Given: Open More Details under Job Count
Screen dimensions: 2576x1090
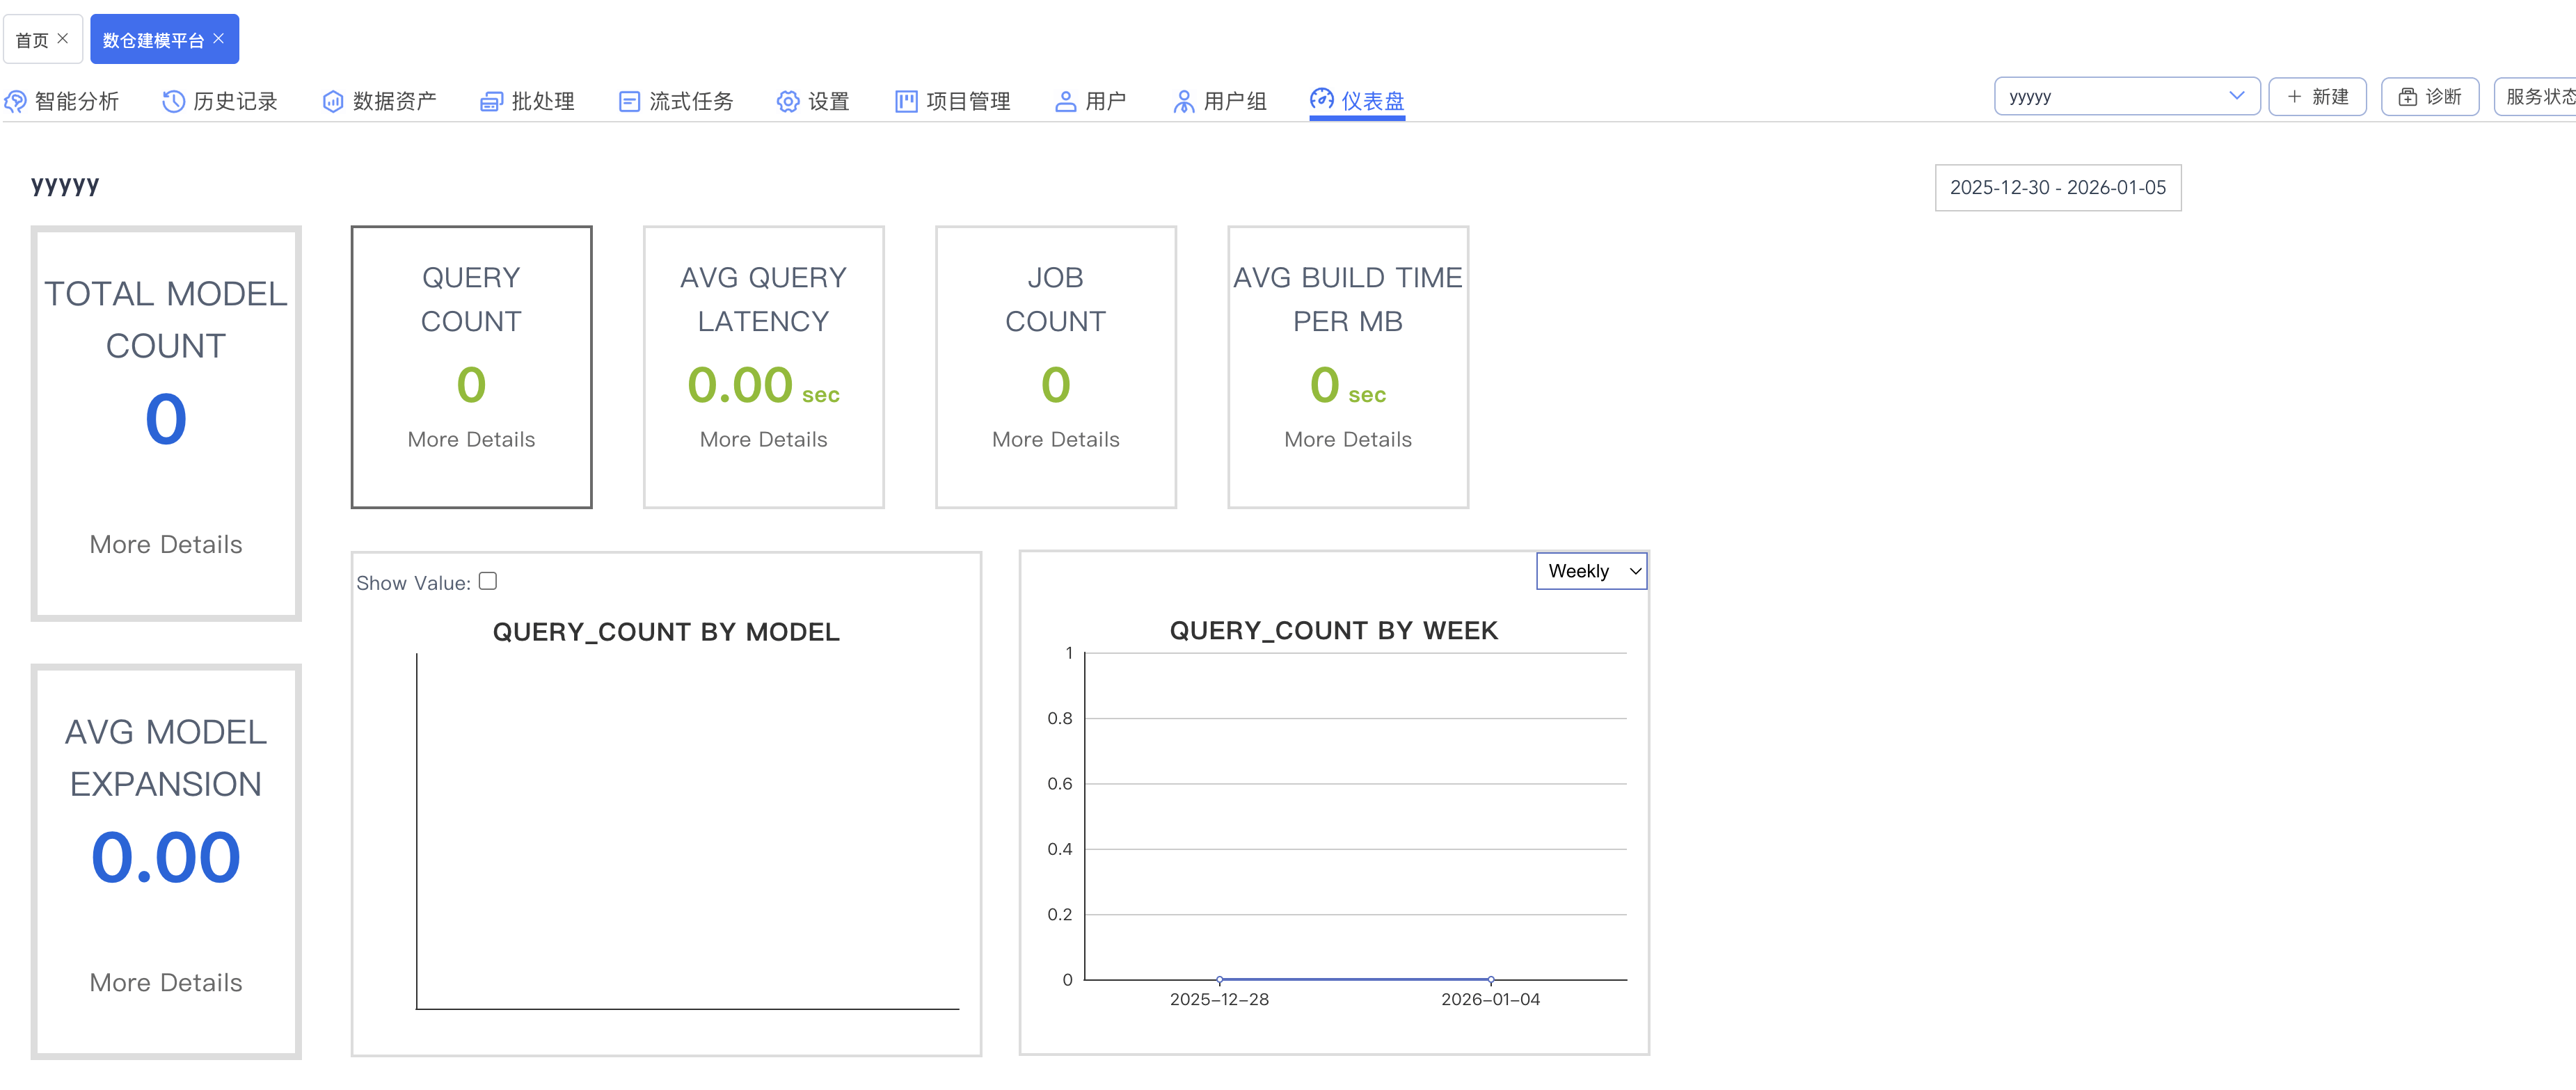Looking at the screenshot, I should coord(1055,440).
